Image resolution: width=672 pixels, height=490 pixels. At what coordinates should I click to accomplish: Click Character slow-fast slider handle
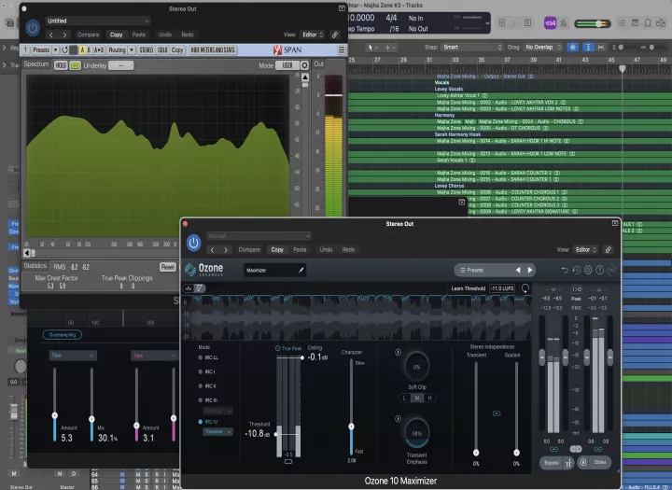point(351,427)
